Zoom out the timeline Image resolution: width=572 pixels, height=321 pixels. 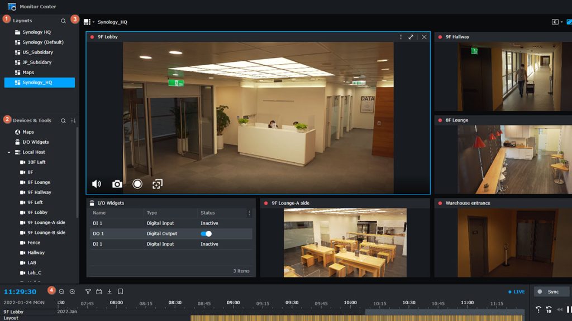(x=61, y=291)
